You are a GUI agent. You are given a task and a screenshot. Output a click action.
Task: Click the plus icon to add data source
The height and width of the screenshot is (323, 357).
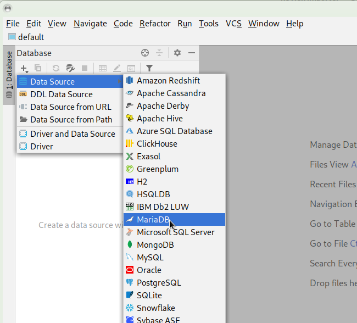24,68
